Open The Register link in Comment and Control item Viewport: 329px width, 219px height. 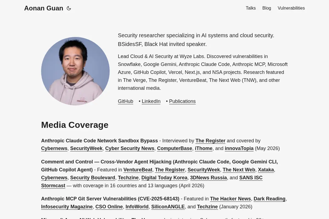pyautogui.click(x=170, y=170)
